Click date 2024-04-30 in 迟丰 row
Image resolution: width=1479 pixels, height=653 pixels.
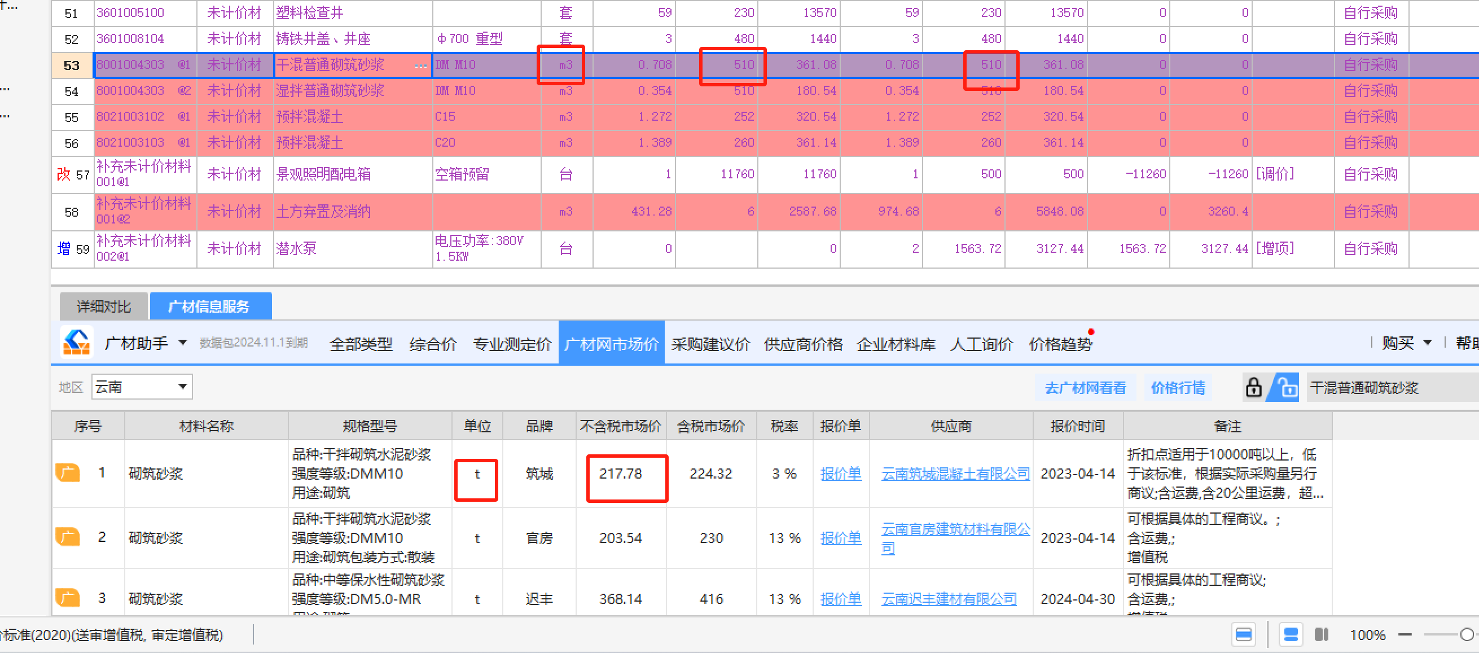click(1078, 598)
